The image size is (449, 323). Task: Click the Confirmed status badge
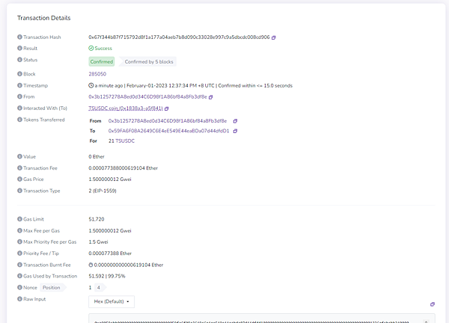click(102, 61)
